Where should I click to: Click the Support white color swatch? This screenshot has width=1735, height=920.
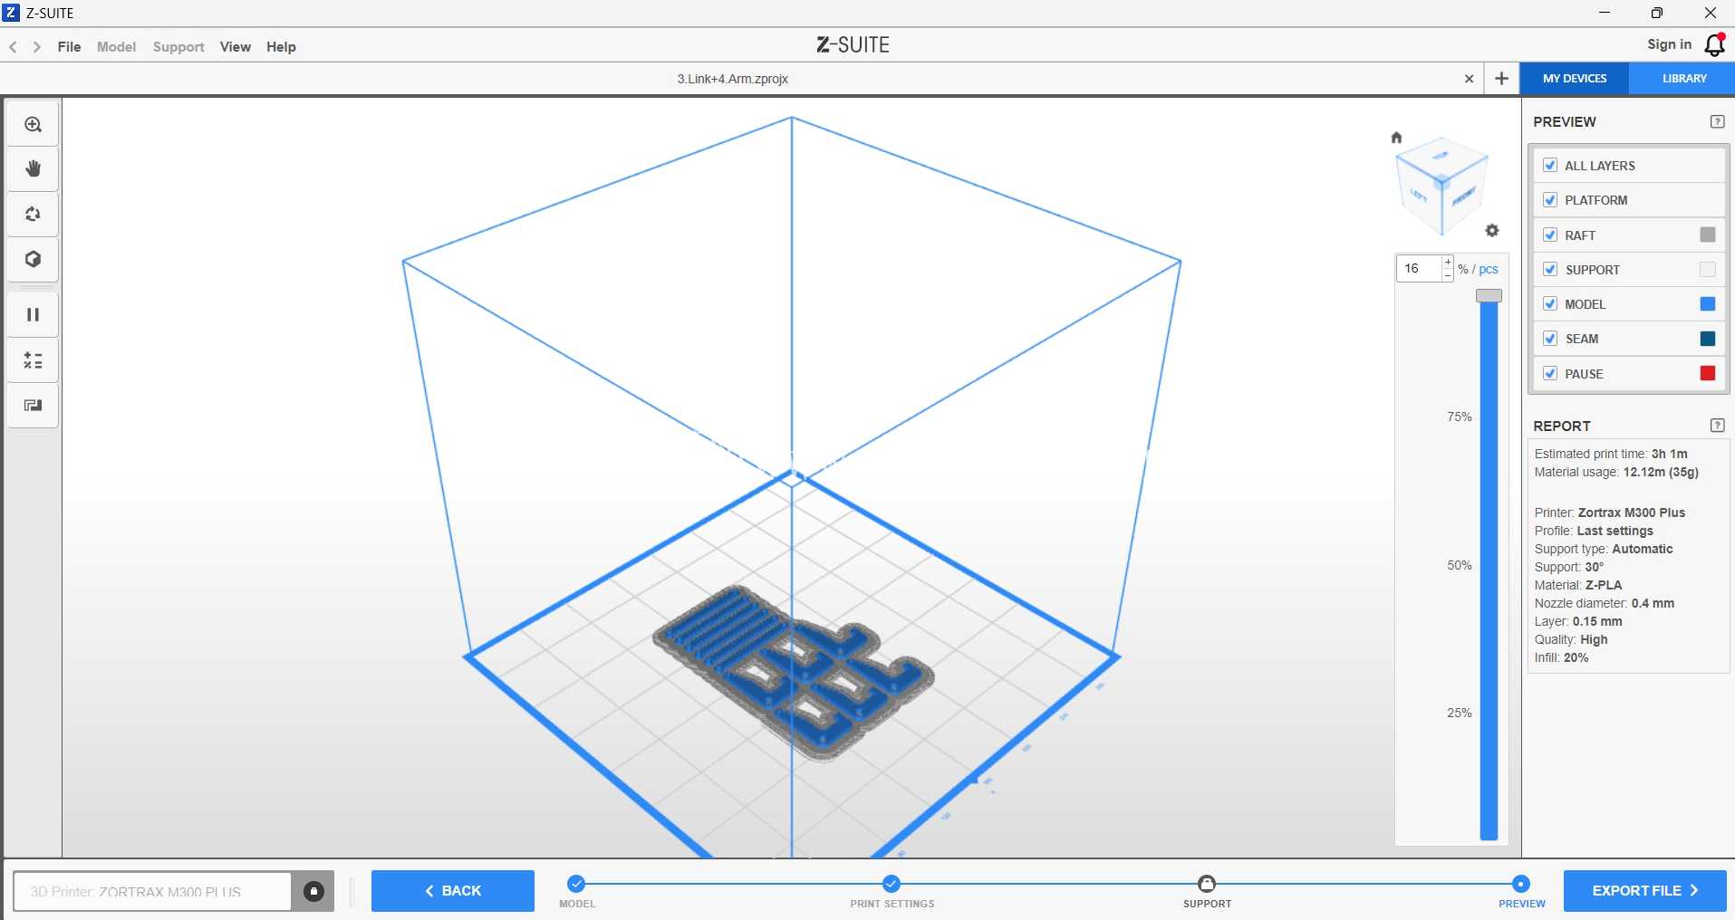(x=1708, y=269)
